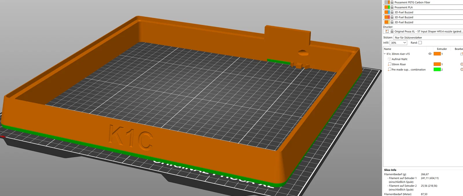Image resolution: width=463 pixels, height=196 pixels.
Task: Select the Pre made sup... combination part
Action: 409,69
